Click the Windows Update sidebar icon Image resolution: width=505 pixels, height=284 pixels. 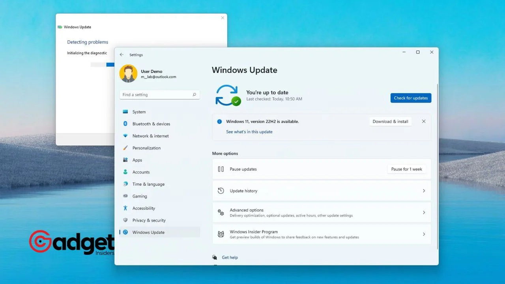125,232
